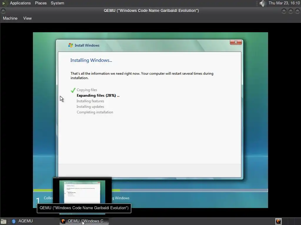This screenshot has height=225, width=301.
Task: Open the QEMU View menu
Action: tap(27, 18)
